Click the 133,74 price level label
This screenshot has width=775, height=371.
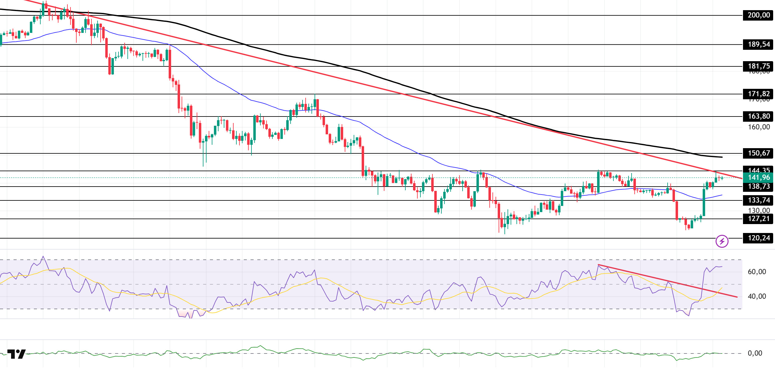758,200
